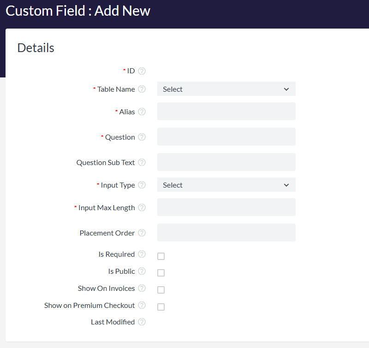Open the Show On Invoices help icon

142,288
